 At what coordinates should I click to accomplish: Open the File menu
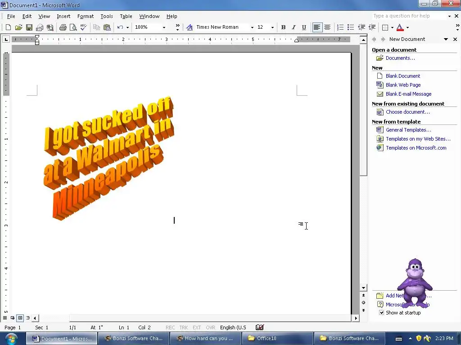pos(11,16)
